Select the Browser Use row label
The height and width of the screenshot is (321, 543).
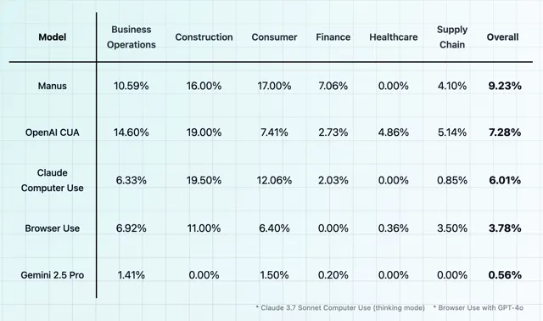point(53,228)
